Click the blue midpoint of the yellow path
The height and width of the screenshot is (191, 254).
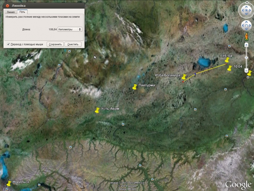195,74
